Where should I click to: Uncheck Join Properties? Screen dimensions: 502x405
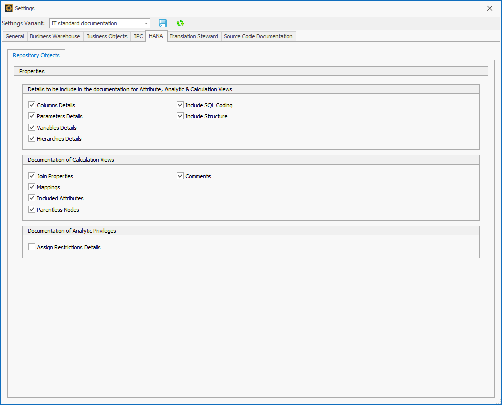tap(32, 176)
